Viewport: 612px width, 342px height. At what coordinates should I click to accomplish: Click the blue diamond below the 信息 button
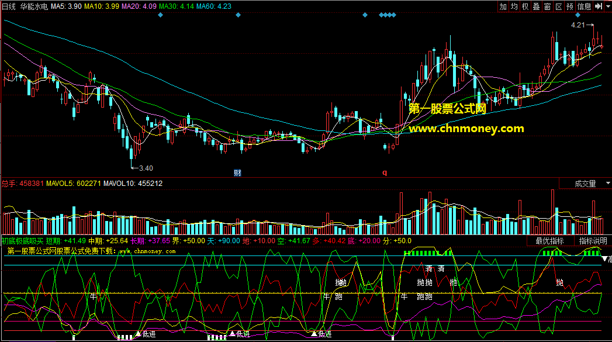(x=578, y=15)
